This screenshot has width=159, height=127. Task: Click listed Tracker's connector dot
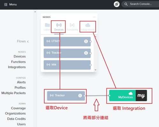[x=90, y=53]
